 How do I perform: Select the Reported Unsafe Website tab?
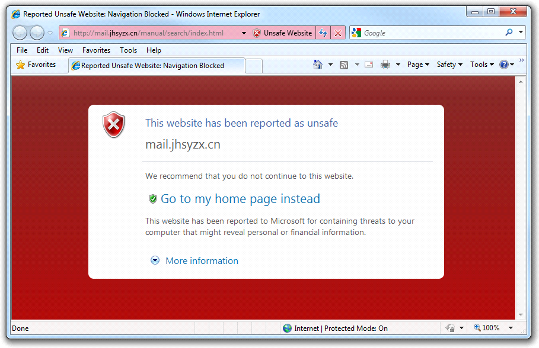(x=157, y=66)
